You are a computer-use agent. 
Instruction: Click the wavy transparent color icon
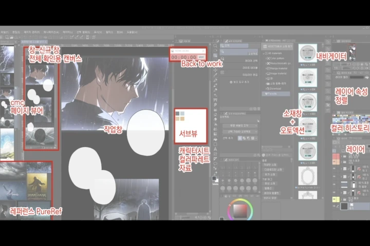[215, 184]
